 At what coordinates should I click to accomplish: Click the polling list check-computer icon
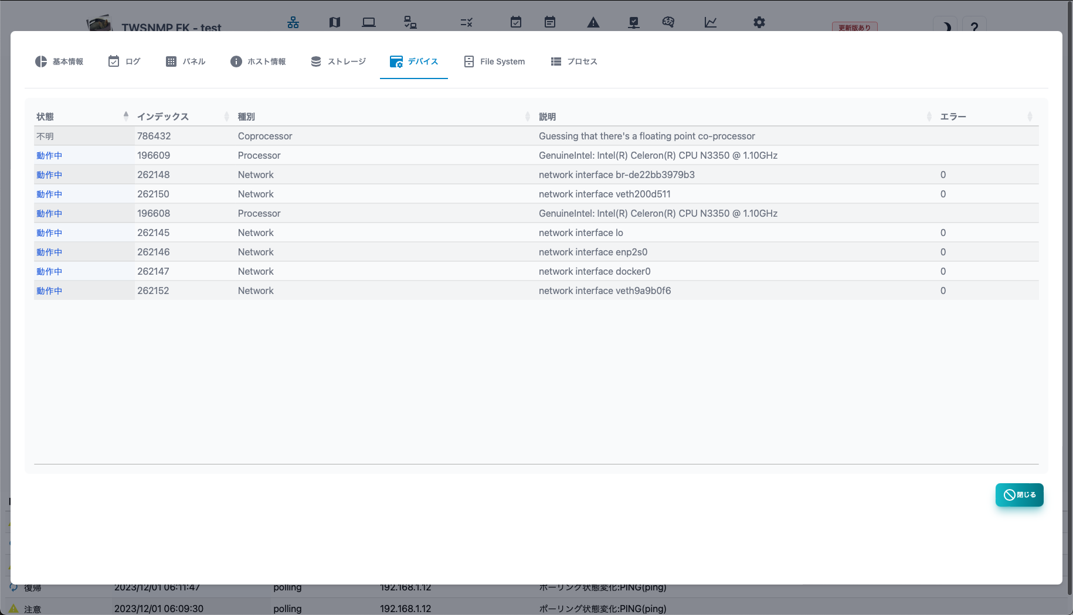[x=410, y=22]
